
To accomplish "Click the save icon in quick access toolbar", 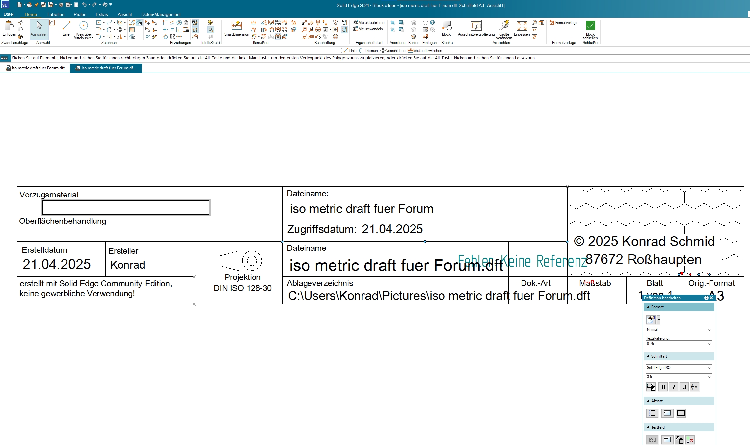I will [x=43, y=5].
